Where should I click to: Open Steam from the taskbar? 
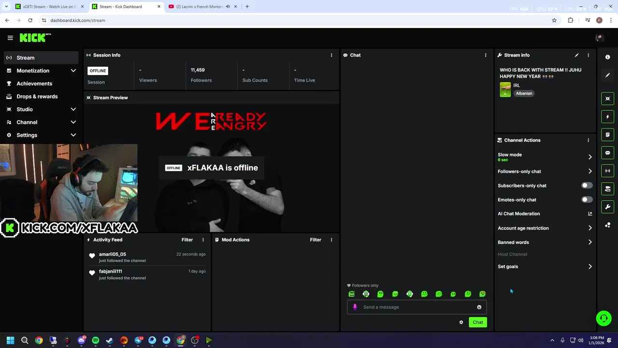(110, 340)
